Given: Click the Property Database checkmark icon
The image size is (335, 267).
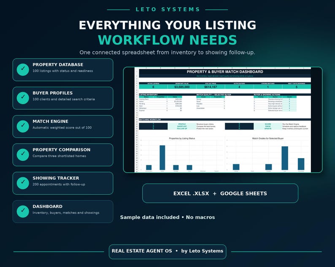Looking at the screenshot, I should (23, 70).
